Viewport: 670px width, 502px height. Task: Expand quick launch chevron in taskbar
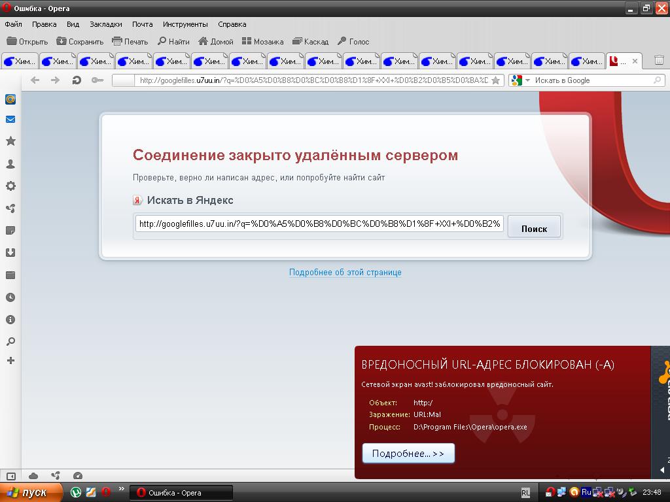pyautogui.click(x=122, y=490)
